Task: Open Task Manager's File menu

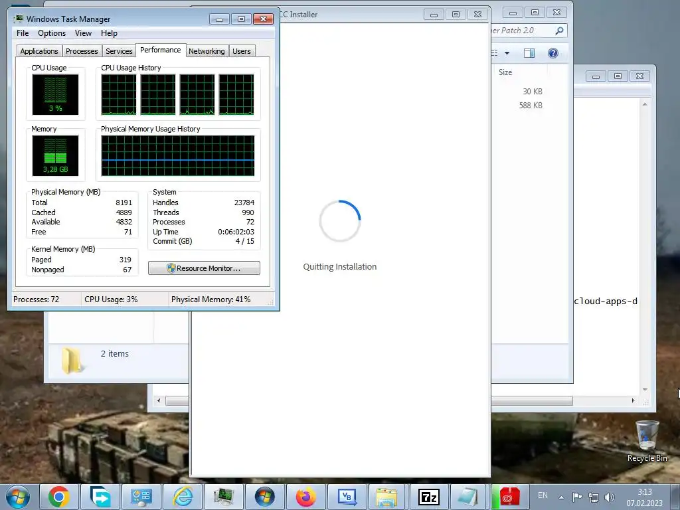Action: point(23,33)
